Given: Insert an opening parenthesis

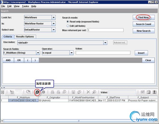Looking at the screenshot, I should (28, 60).
